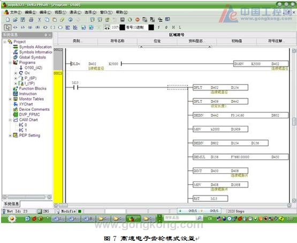Click the 位址 column header
Viewport: 297px width, 243px height.
click(x=157, y=41)
